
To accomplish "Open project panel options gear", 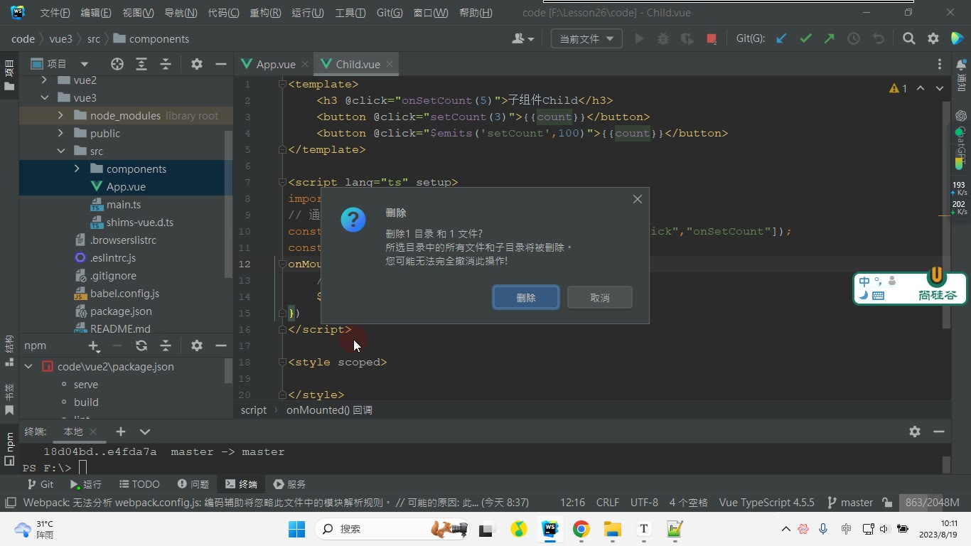I will tap(197, 64).
